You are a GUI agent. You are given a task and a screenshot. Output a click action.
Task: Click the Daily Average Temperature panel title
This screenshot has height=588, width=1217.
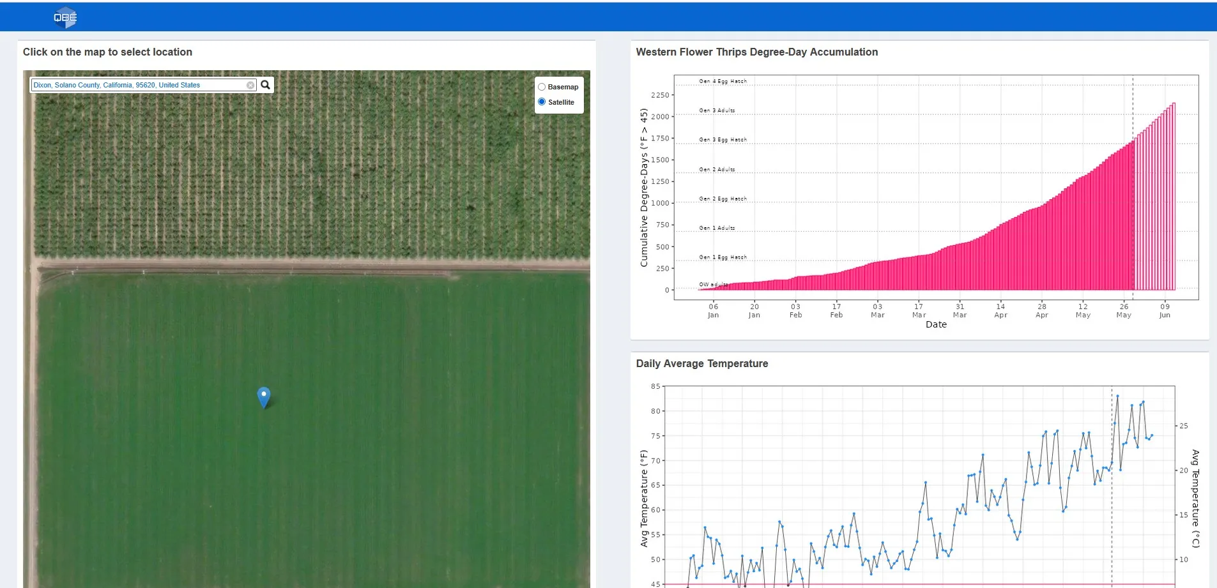[701, 364]
